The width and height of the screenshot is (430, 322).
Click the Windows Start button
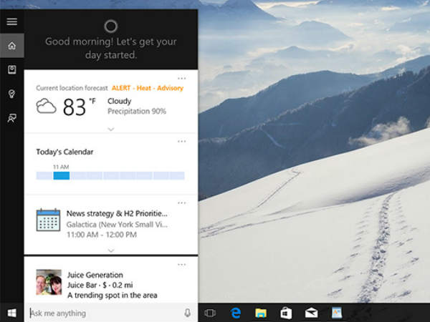point(11,313)
